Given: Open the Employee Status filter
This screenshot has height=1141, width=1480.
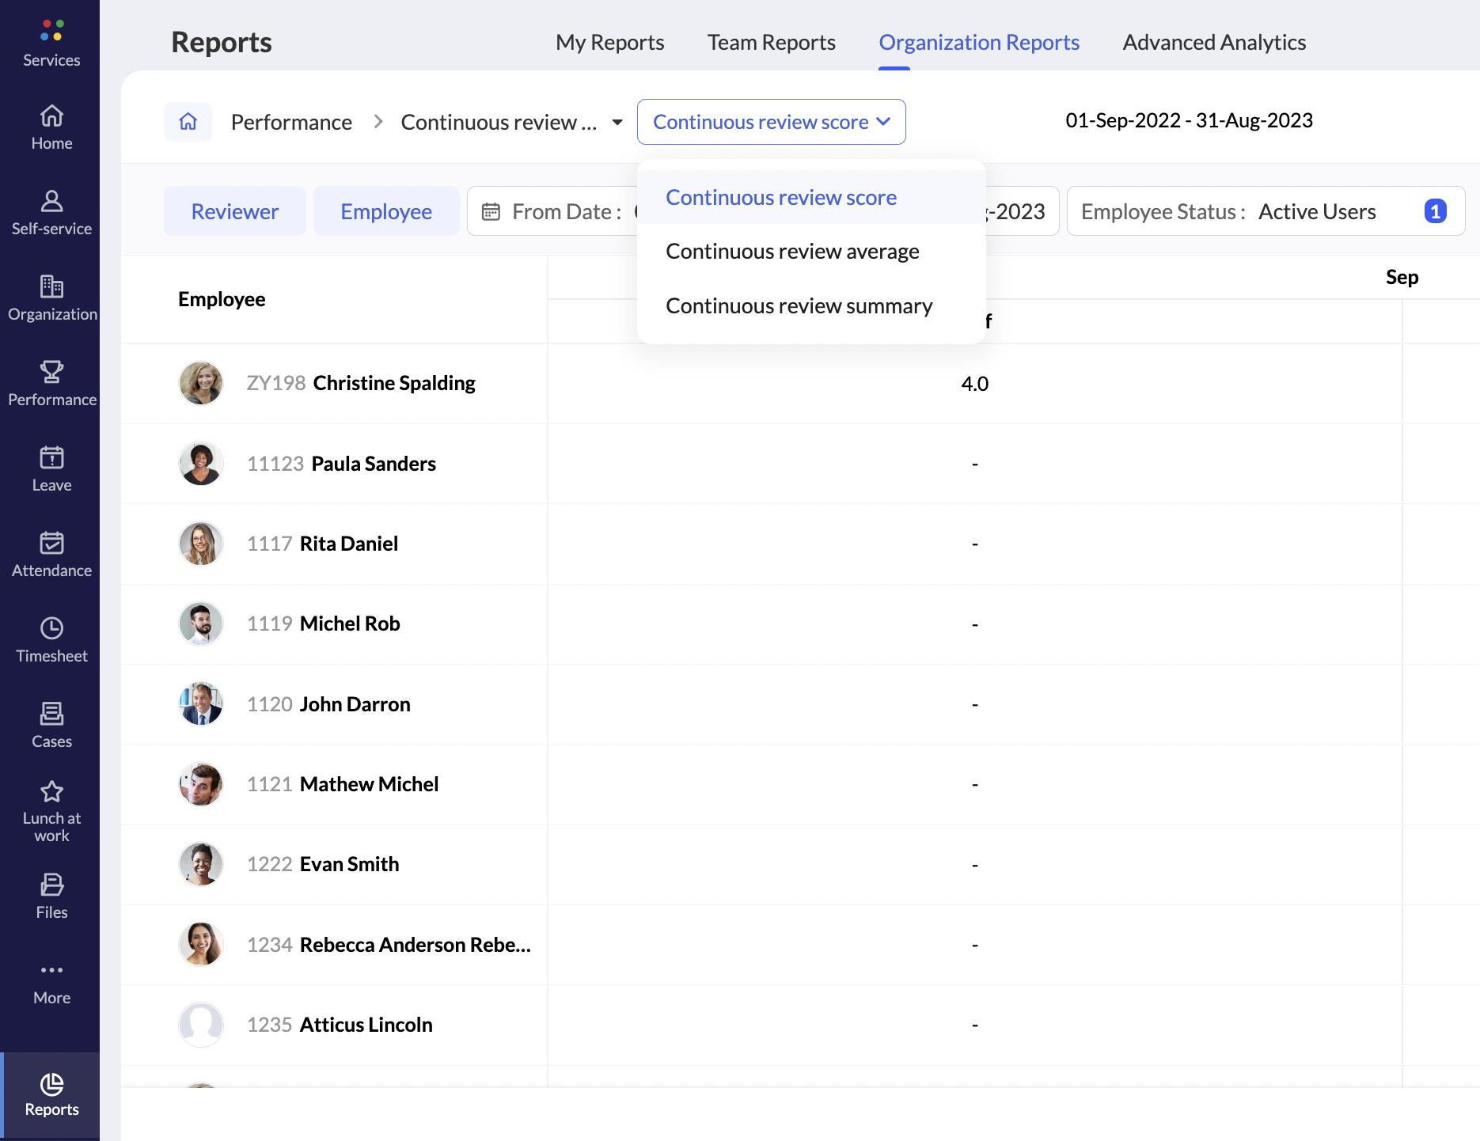Looking at the screenshot, I should tap(1266, 211).
